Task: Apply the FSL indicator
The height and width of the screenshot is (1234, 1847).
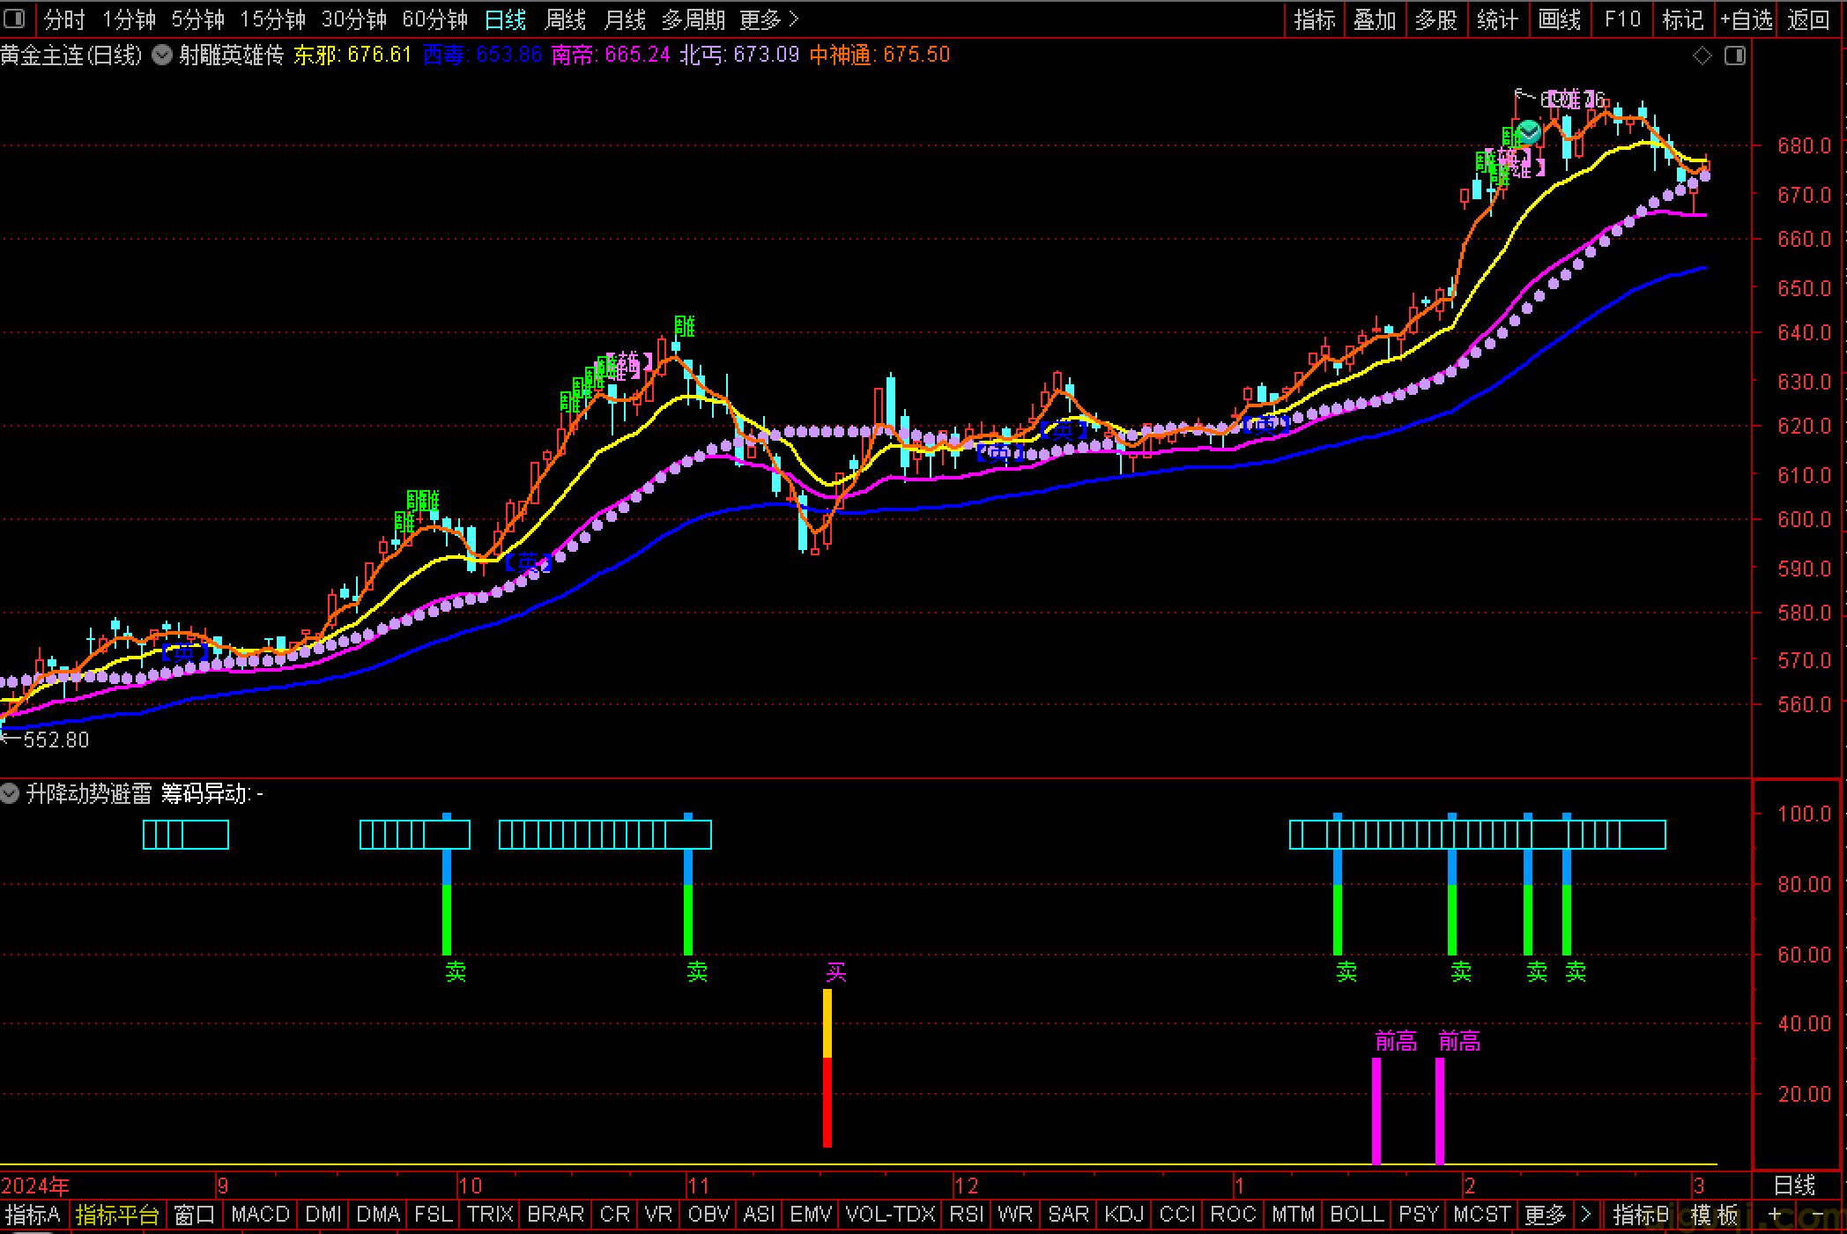Action: point(434,1215)
